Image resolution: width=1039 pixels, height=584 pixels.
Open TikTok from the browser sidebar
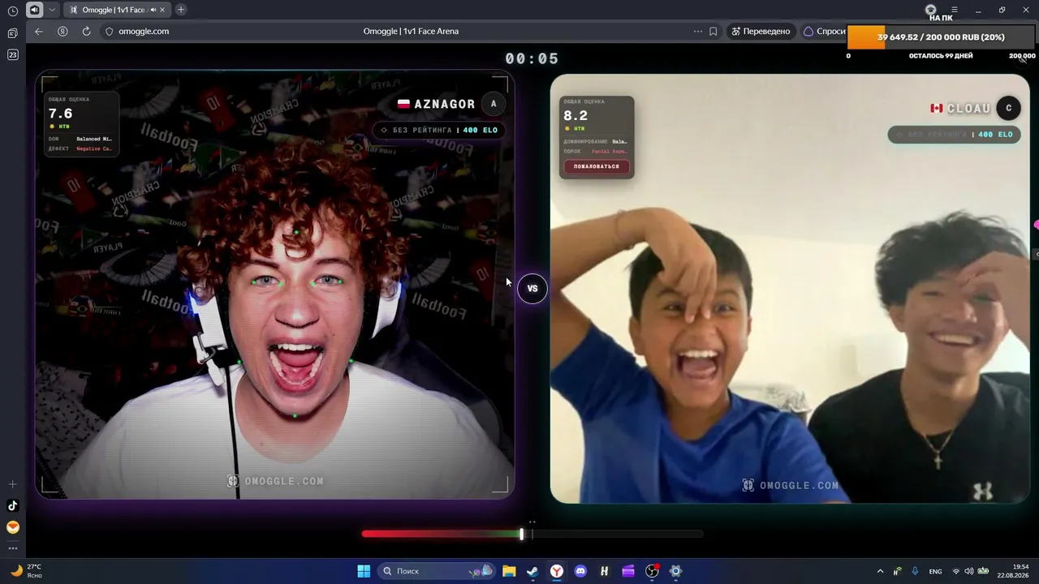click(12, 505)
